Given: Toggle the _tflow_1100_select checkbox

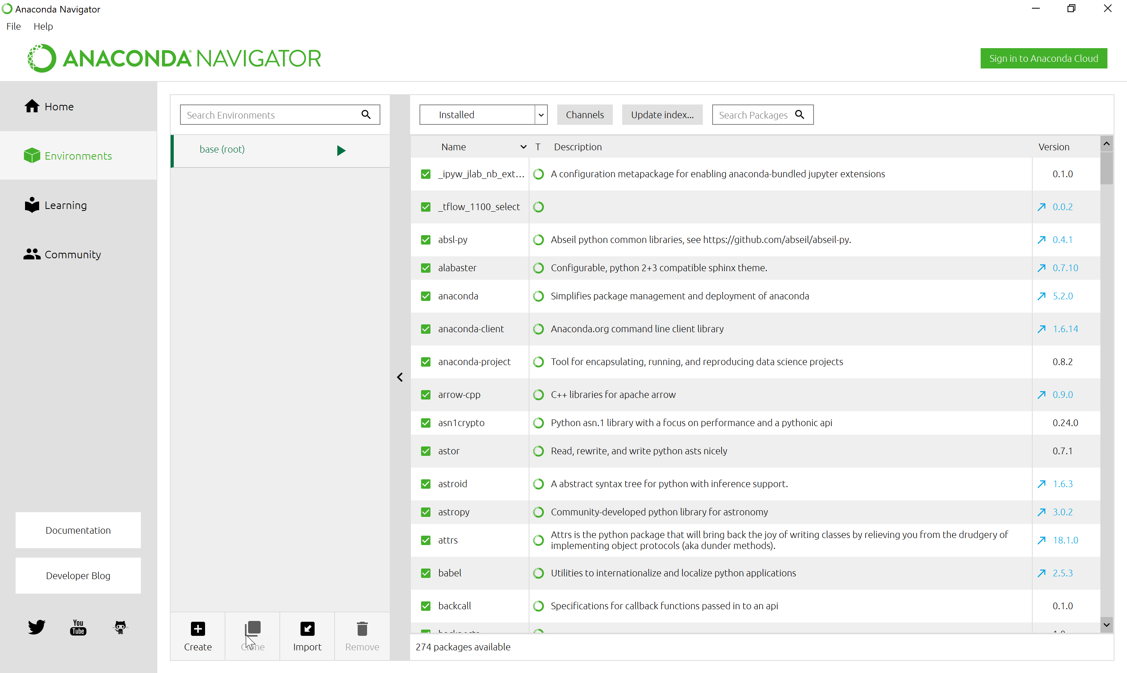Looking at the screenshot, I should click(425, 207).
